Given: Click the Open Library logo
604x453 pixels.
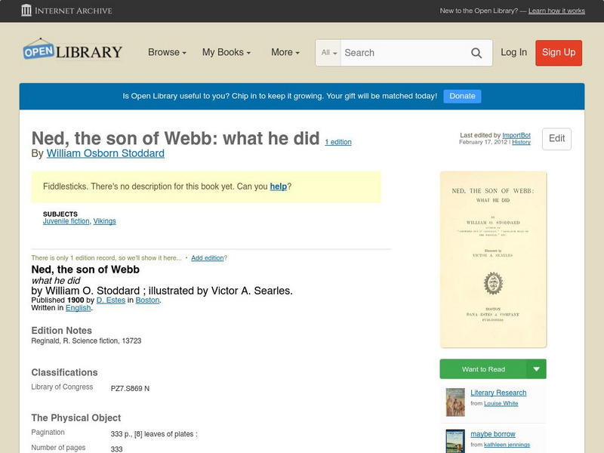Looking at the screenshot, I should coord(72,51).
